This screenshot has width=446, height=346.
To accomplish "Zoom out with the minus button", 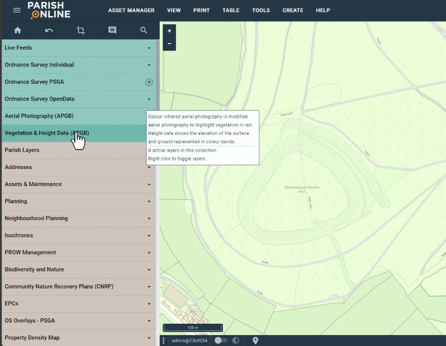I will [169, 44].
